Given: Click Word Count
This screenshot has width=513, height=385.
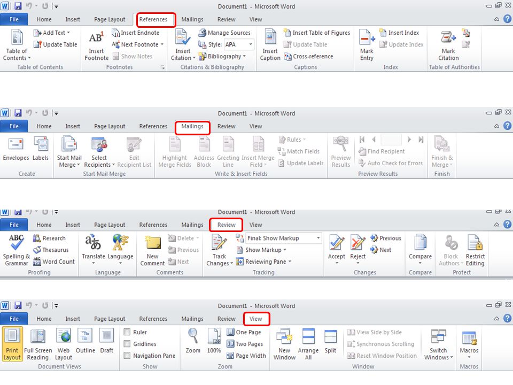Looking at the screenshot, I should tap(54, 262).
